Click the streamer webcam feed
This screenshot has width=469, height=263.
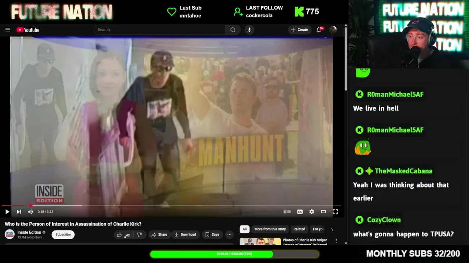409,34
